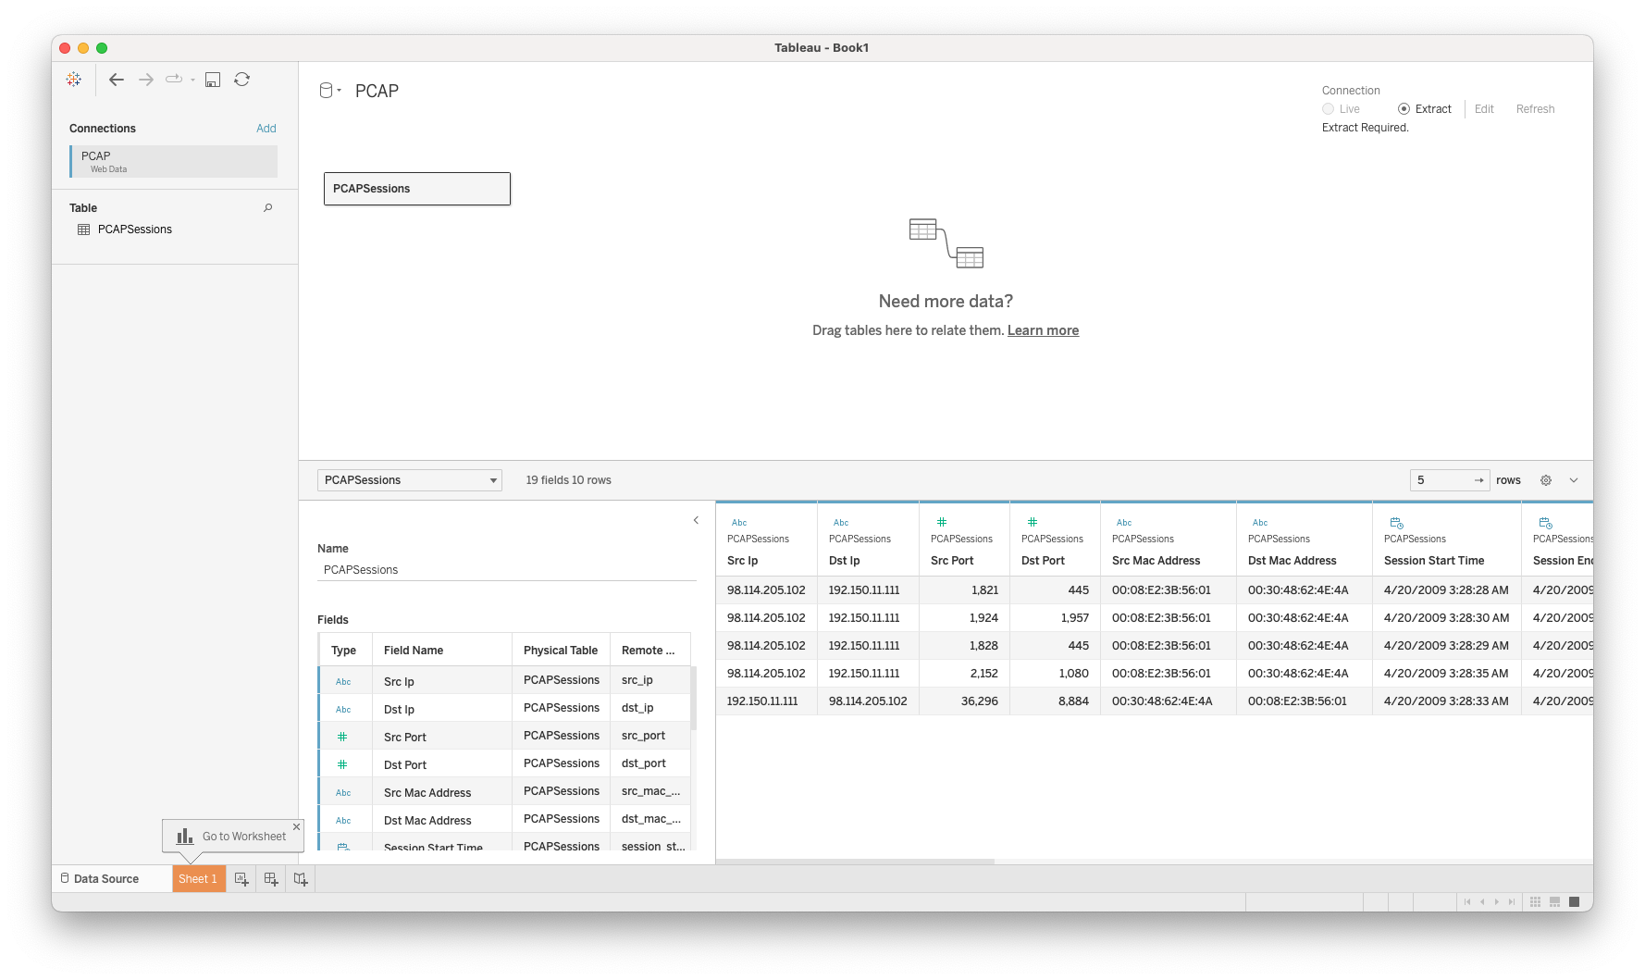Select the Live connection radio button
The height and width of the screenshot is (980, 1645).
[x=1329, y=109]
